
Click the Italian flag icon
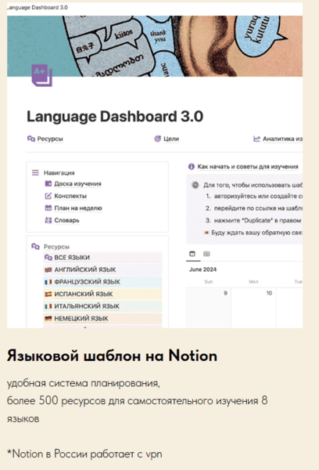click(48, 306)
